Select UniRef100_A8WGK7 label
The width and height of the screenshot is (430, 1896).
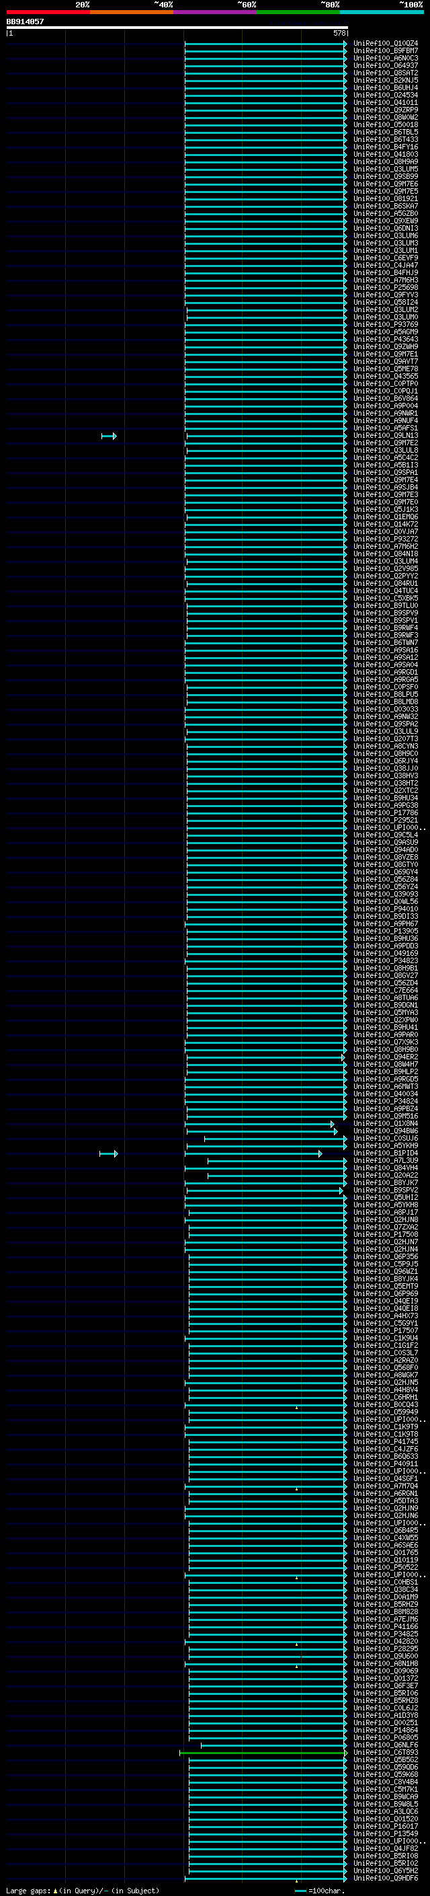point(386,1375)
